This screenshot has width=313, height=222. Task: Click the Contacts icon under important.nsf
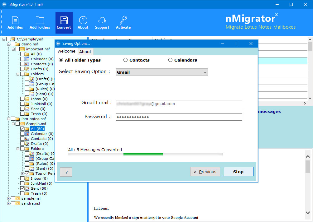pos(27,64)
